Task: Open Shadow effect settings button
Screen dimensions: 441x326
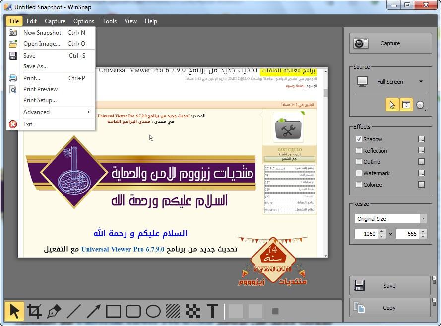Action: pyautogui.click(x=421, y=139)
